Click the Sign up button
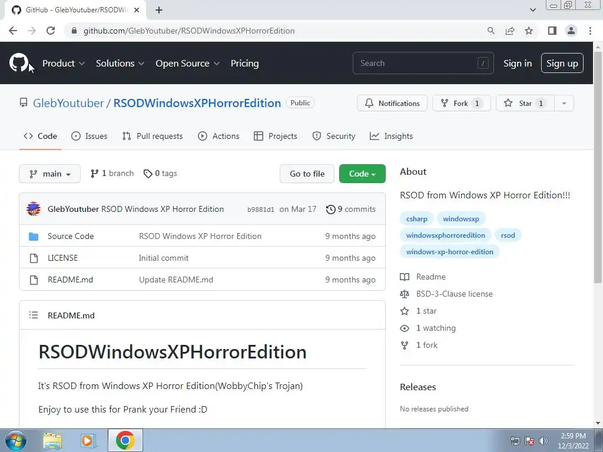 [562, 63]
